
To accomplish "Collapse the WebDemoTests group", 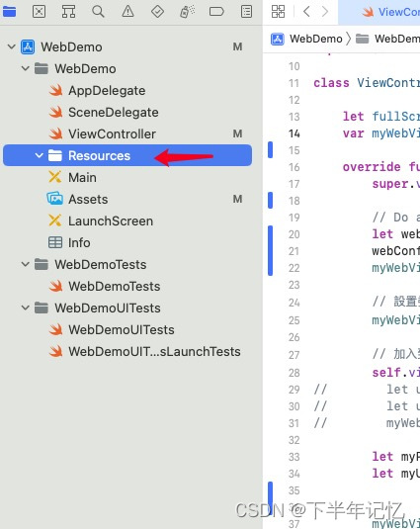I will 26,264.
